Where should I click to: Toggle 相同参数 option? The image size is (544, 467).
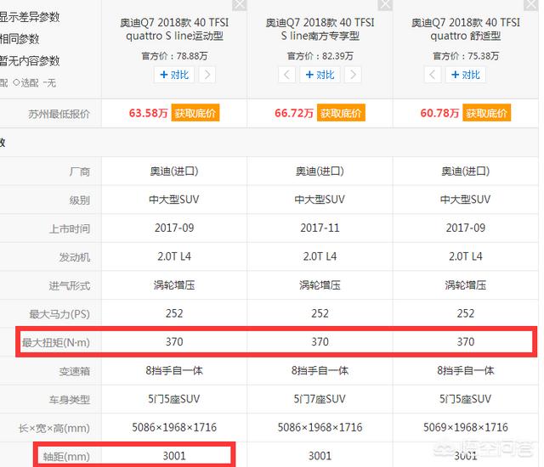(x=20, y=39)
